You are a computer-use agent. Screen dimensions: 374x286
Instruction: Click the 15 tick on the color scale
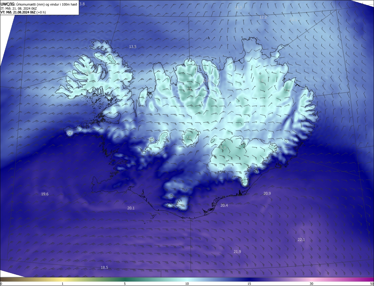(249, 284)
